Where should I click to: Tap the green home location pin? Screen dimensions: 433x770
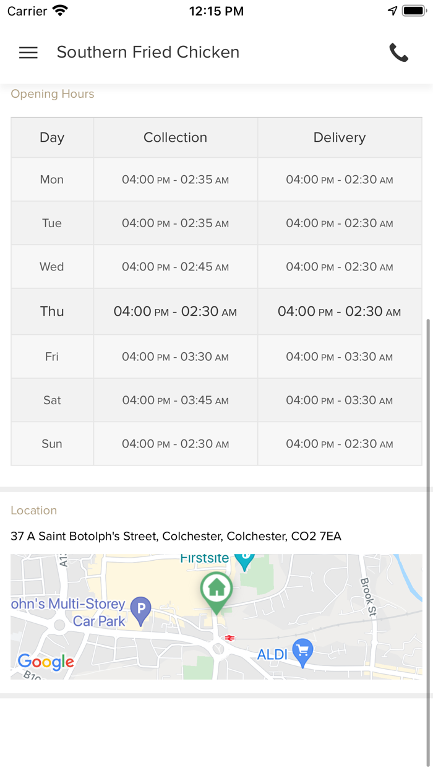216,589
